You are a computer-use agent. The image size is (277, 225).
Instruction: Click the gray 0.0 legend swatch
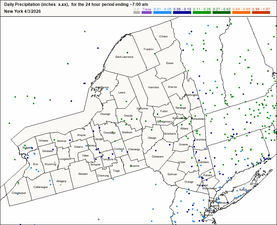[x=136, y=12]
